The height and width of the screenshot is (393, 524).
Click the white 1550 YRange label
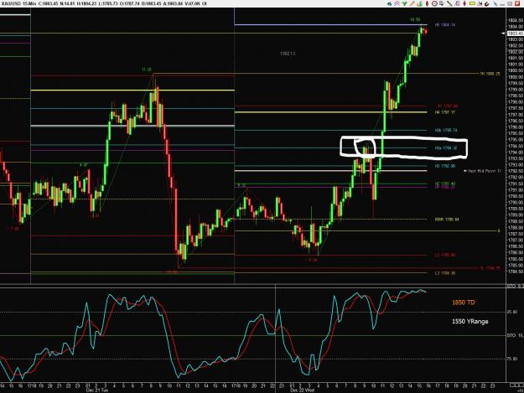(470, 321)
